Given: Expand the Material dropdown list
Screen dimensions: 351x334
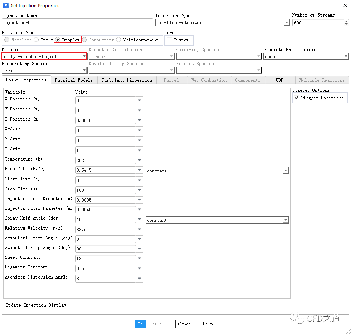Looking at the screenshot, I should [84, 57].
